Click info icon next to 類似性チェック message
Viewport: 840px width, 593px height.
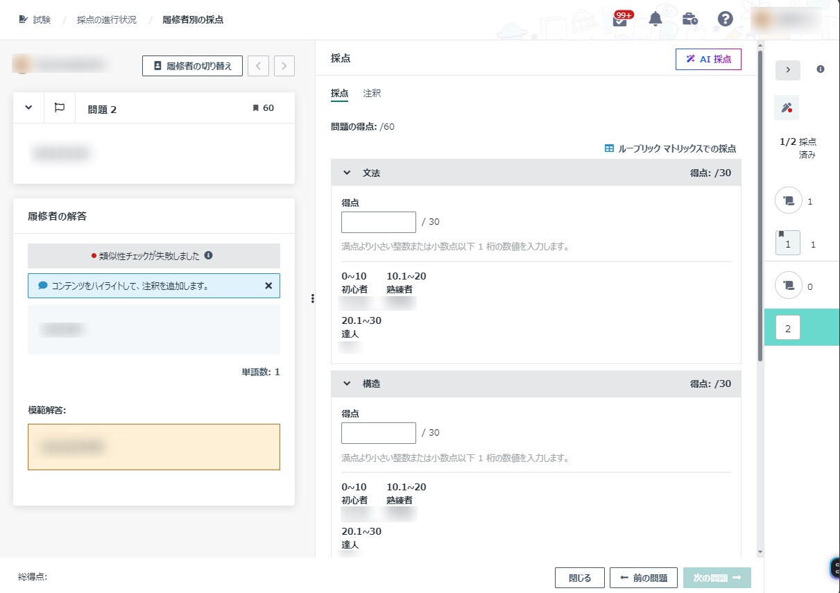[208, 256]
